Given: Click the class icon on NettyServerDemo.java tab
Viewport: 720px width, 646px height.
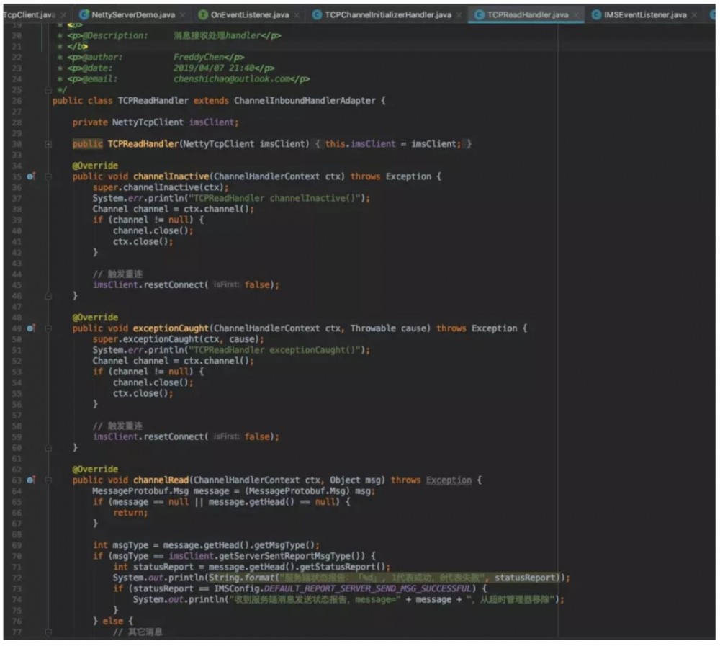Looking at the screenshot, I should coord(84,14).
